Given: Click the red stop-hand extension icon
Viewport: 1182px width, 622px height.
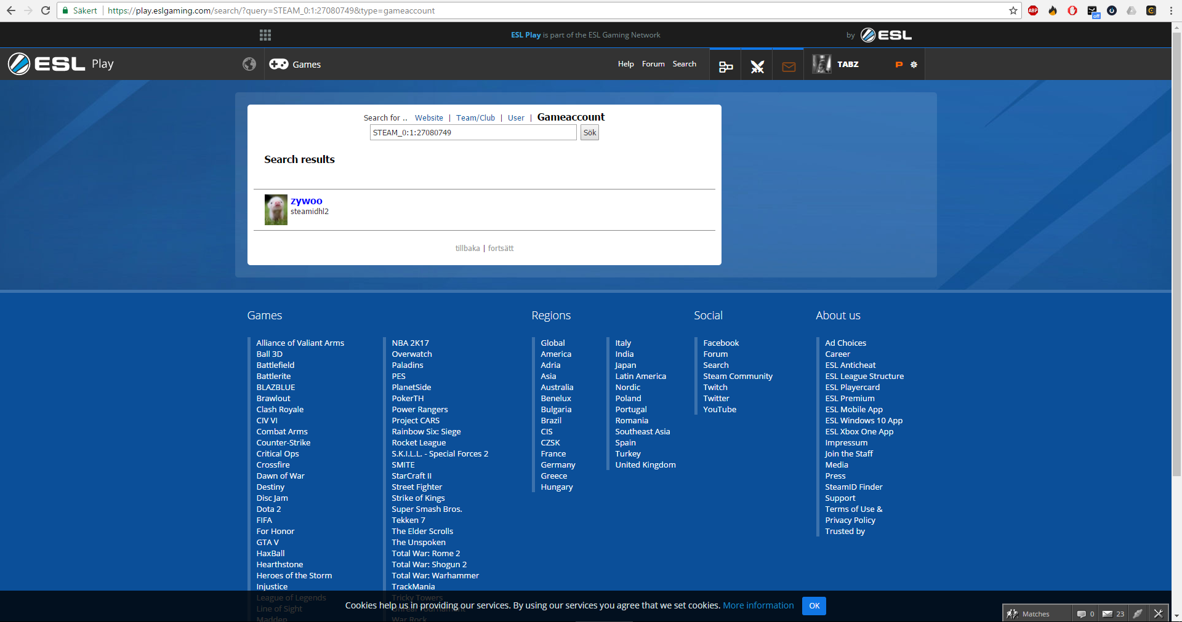Looking at the screenshot, I should click(x=1072, y=10).
